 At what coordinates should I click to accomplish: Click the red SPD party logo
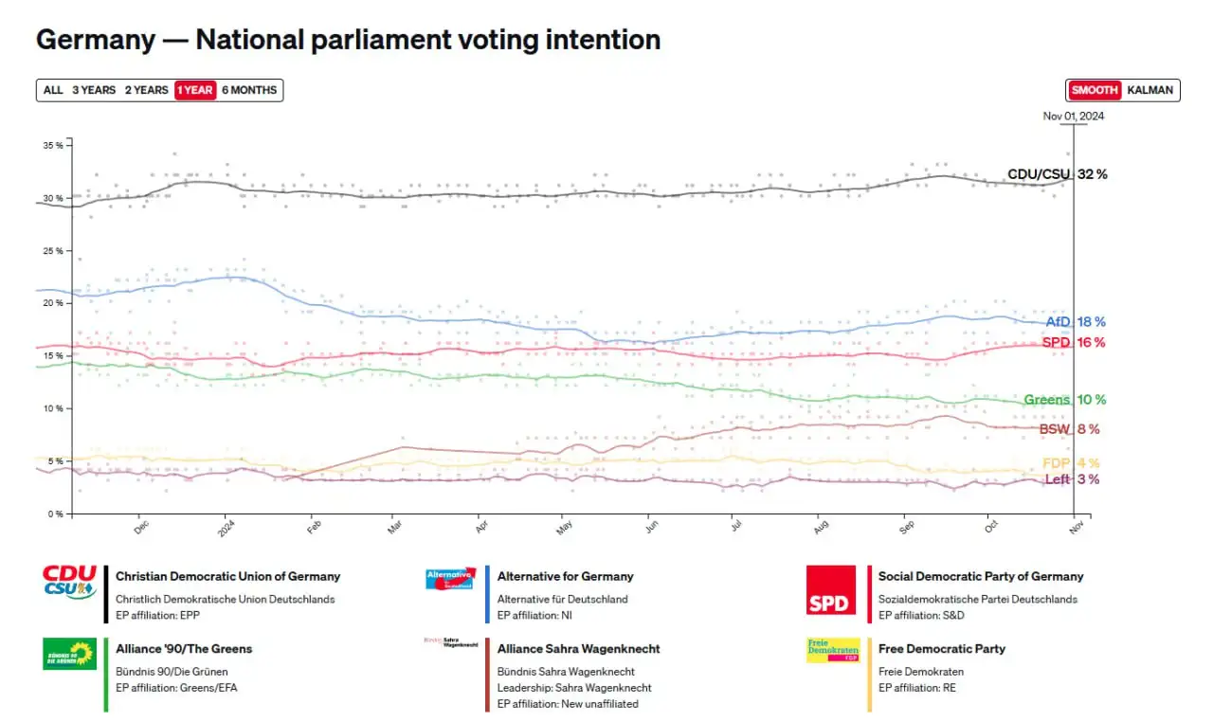tap(831, 590)
